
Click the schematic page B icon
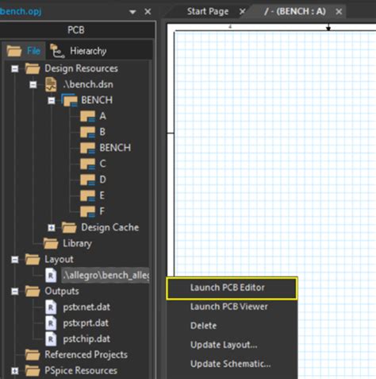point(87,132)
